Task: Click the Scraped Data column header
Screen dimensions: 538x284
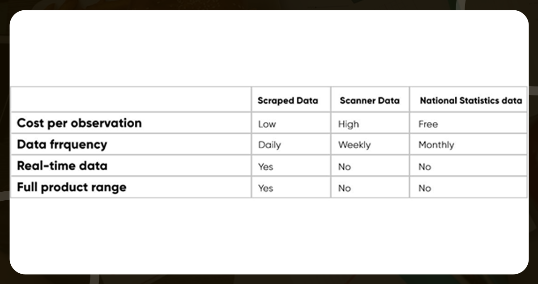Action: point(288,100)
